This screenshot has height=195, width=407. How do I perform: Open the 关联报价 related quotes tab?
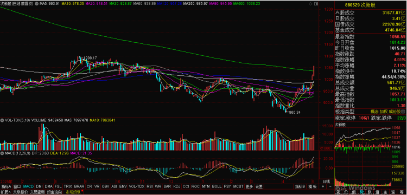point(21,192)
